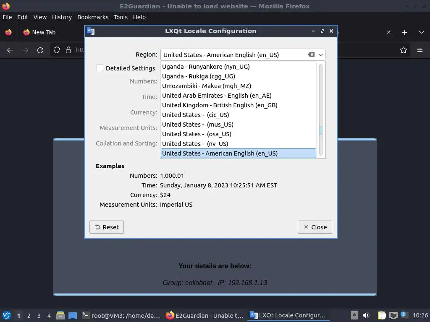430x322 pixels.
Task: Click the padlock site info icon
Action: [x=68, y=50]
